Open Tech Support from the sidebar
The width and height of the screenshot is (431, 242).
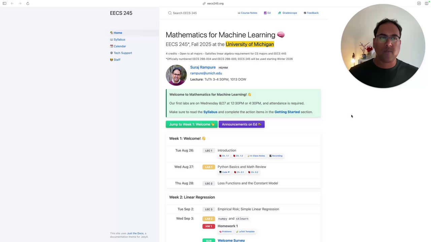pos(123,53)
